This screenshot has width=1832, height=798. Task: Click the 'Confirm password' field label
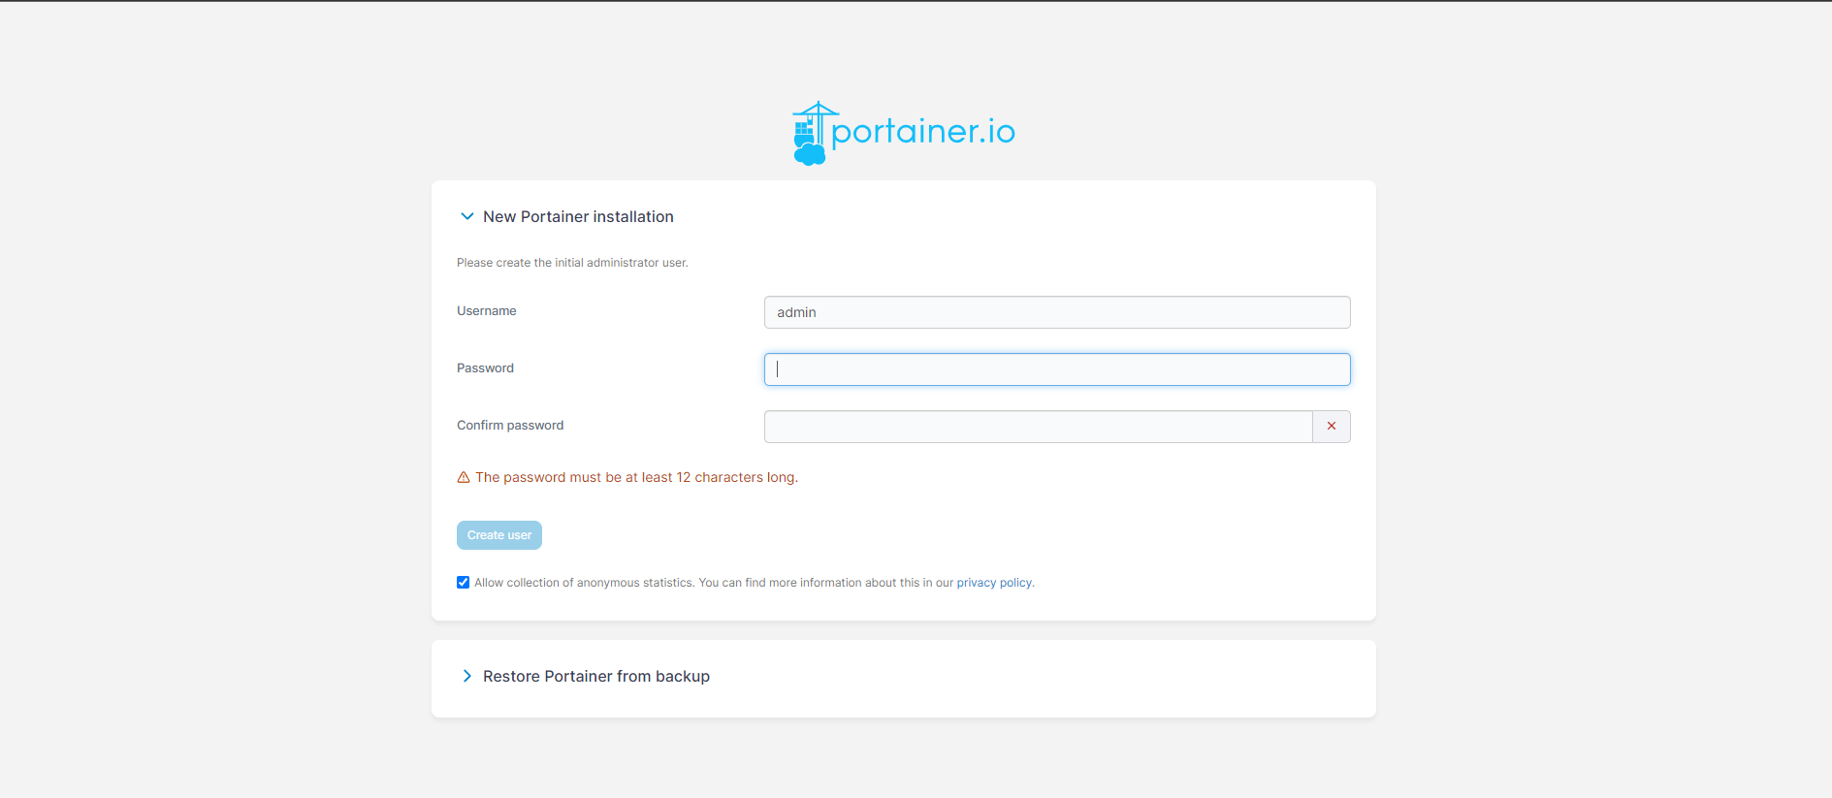point(510,426)
